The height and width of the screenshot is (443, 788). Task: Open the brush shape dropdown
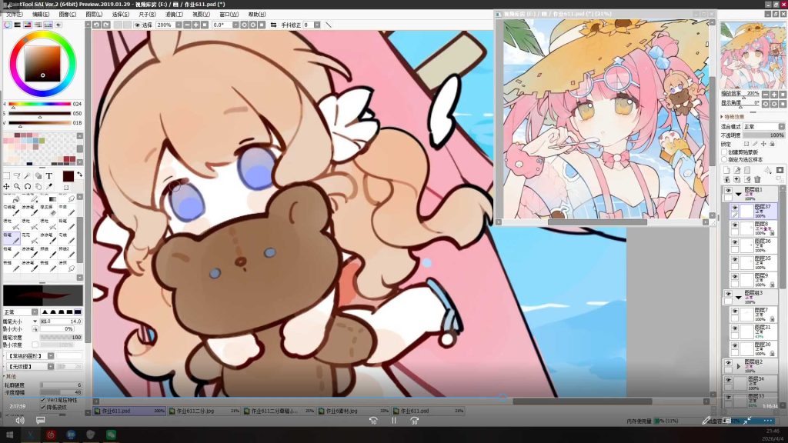coord(51,355)
